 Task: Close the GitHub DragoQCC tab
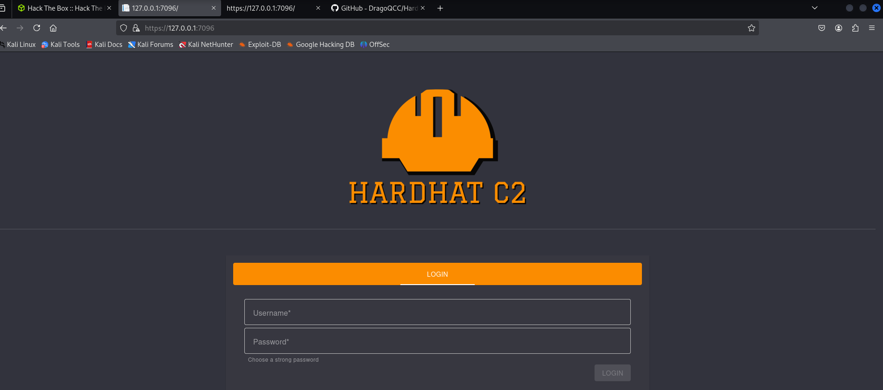point(423,8)
